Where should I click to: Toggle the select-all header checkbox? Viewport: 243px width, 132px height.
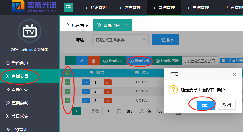(67, 73)
